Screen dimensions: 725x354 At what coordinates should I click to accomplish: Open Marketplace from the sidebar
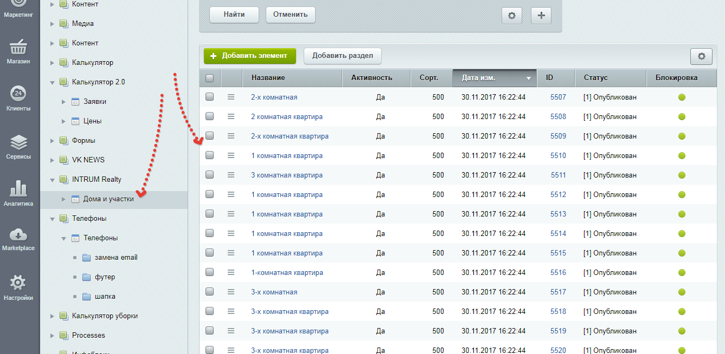(x=18, y=238)
